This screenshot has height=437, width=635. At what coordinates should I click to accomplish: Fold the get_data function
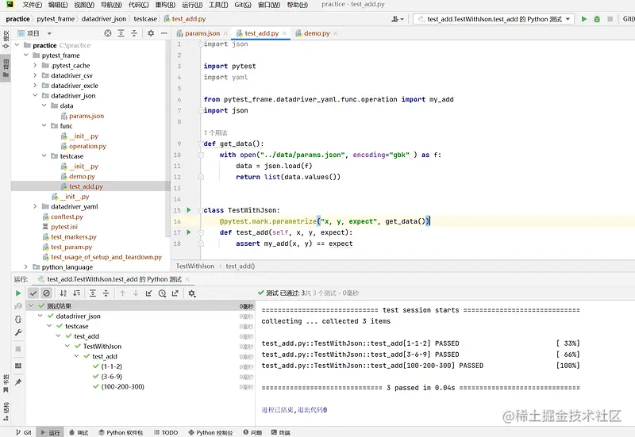click(x=201, y=144)
